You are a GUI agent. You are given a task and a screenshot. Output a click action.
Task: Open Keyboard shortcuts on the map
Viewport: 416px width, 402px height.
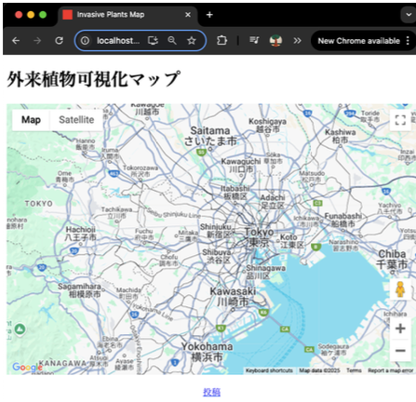pyautogui.click(x=269, y=370)
